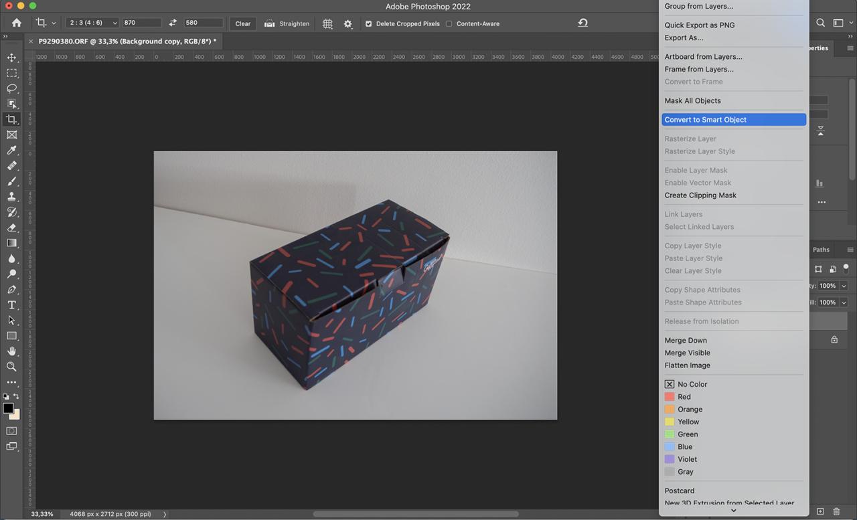Open the search magnifier icon
The image size is (857, 520).
click(x=820, y=23)
